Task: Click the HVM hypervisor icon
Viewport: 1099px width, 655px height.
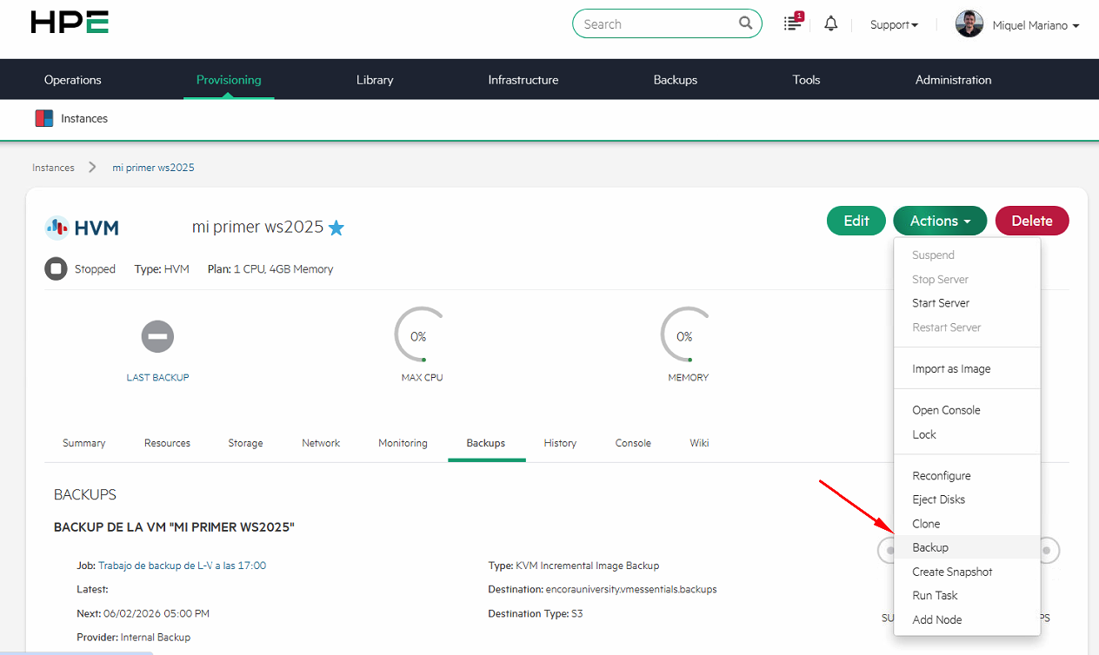Action: [57, 227]
